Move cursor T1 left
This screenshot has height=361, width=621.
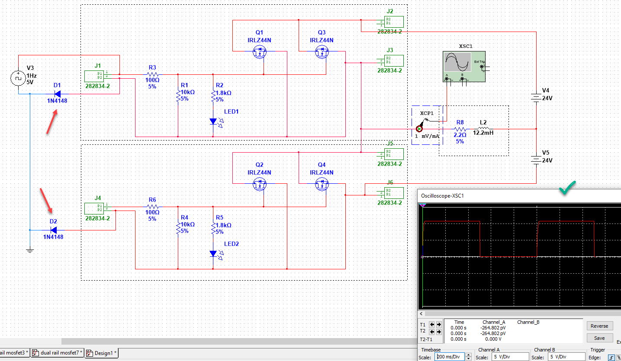tap(432, 324)
